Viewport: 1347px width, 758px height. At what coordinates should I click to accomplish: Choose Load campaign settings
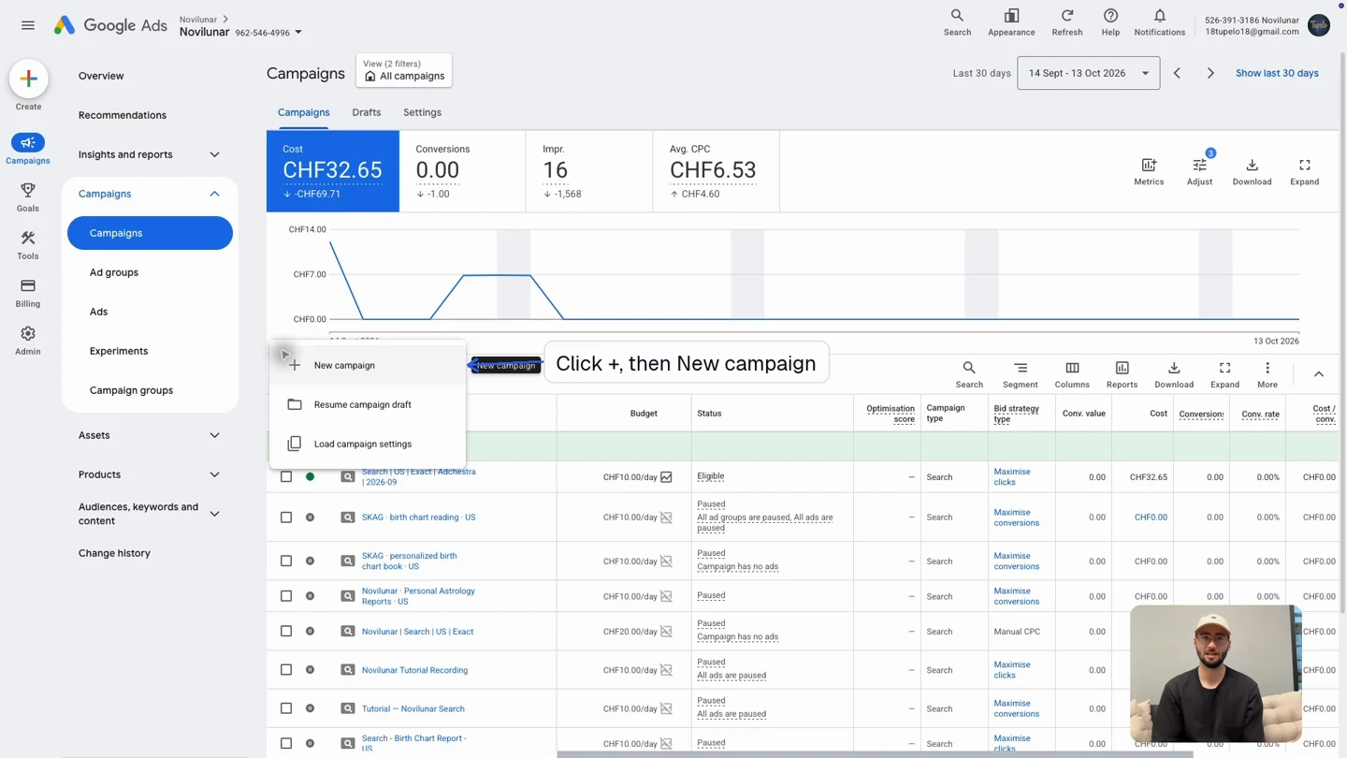(368, 444)
